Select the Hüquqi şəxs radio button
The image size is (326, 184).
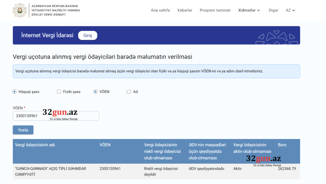14,92
